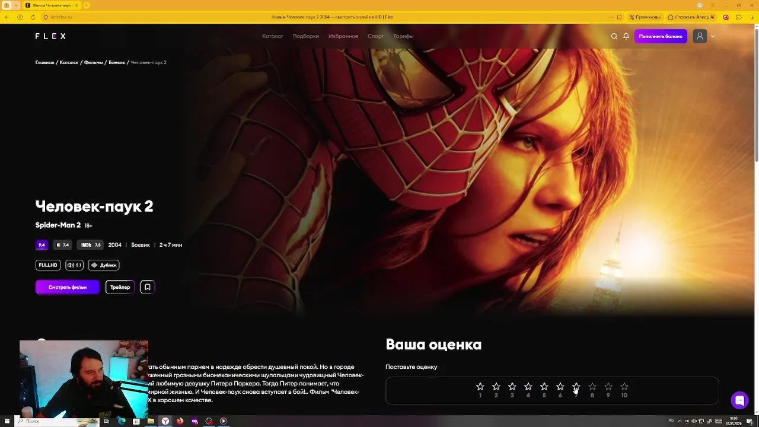Image resolution: width=759 pixels, height=427 pixels.
Task: Click the IMDb 7.5 rating badge
Action: (91, 245)
